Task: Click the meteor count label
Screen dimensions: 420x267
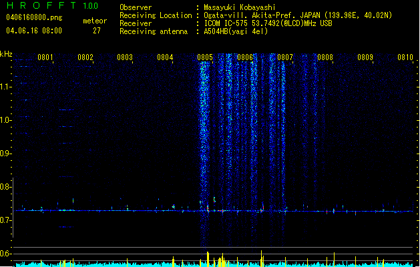Action: (x=95, y=21)
